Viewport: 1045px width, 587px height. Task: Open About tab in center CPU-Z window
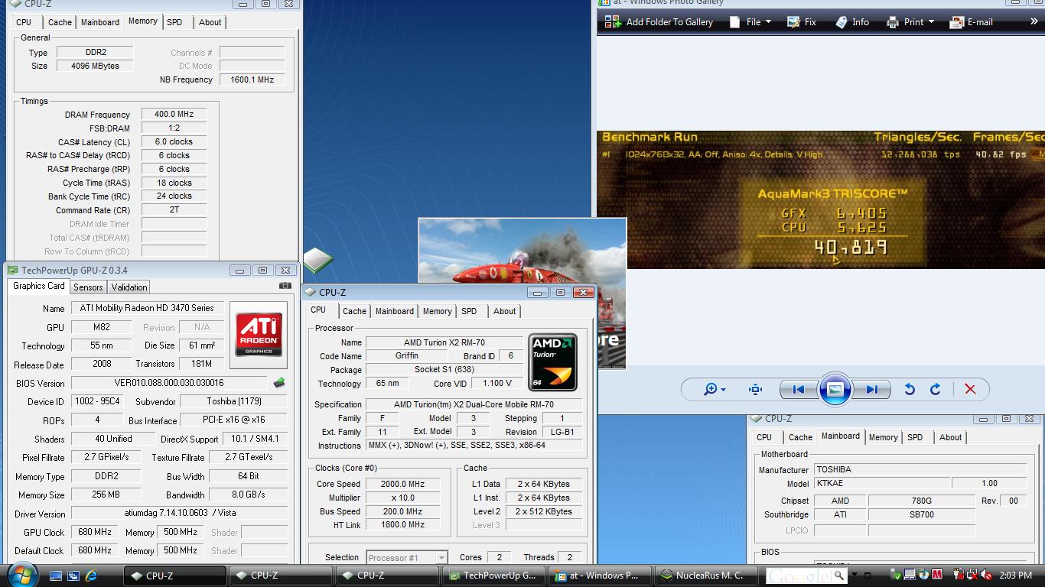coord(504,311)
